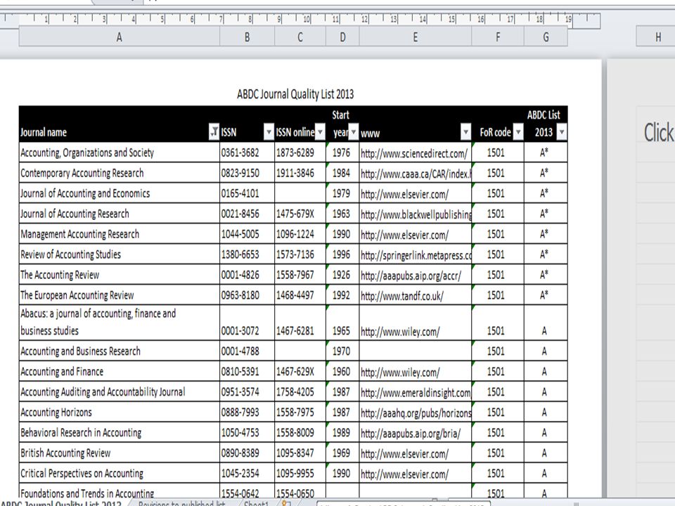675x506 pixels.
Task: Select ISSN online cell 1573-7136
Action: point(300,254)
